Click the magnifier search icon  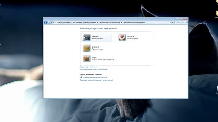coord(186,23)
